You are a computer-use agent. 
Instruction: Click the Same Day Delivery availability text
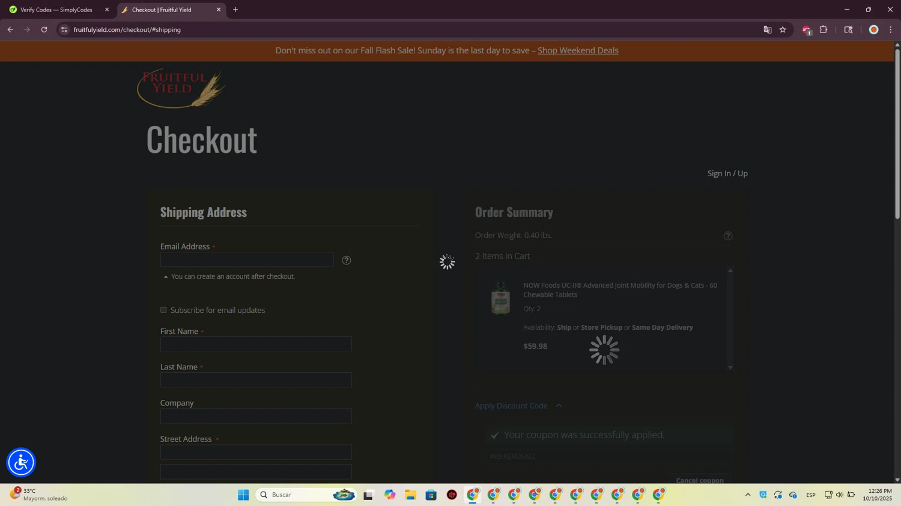point(663,327)
